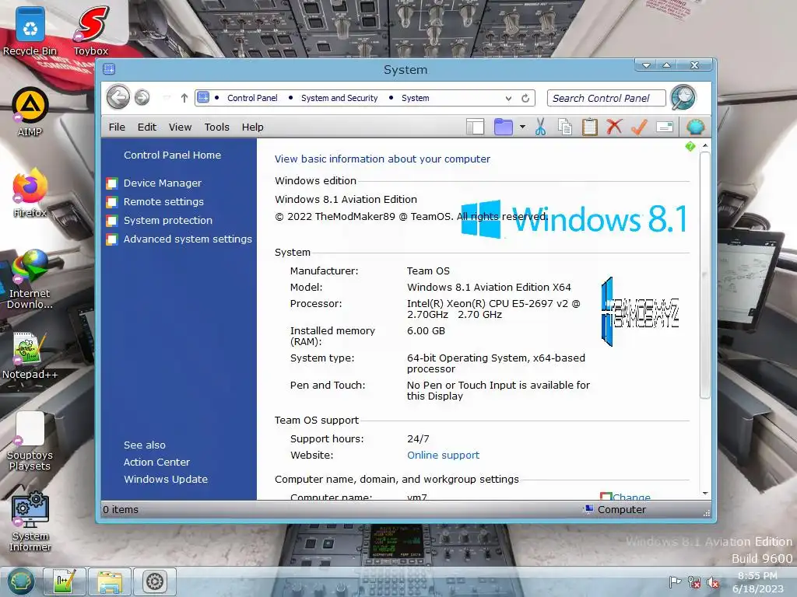Select the AIMP desktop icon
797x597 pixels.
[x=30, y=113]
